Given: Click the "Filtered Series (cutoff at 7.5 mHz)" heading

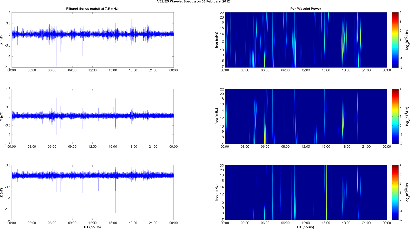Looking at the screenshot, I should click(92, 9).
